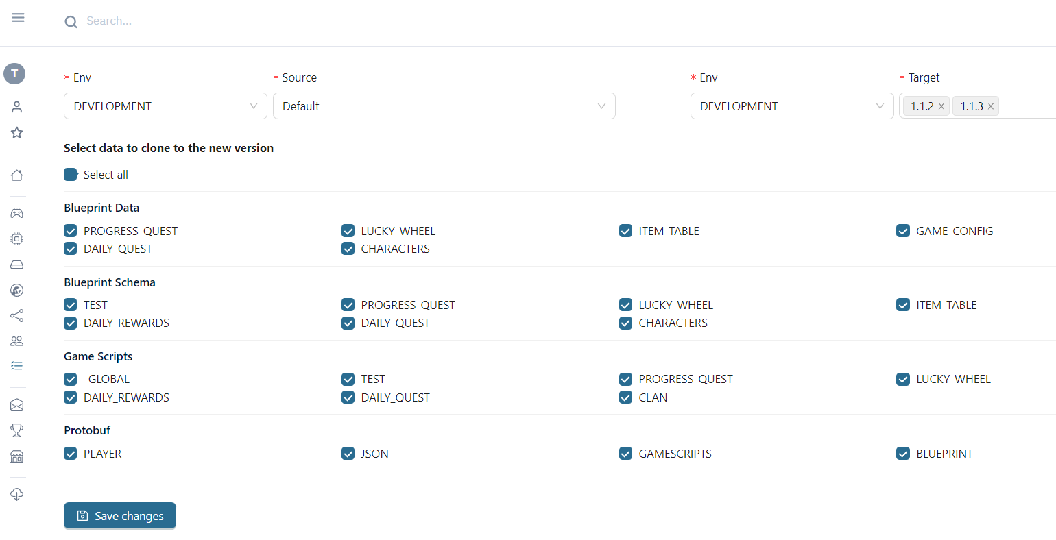The height and width of the screenshot is (540, 1056).
Task: Open the globe icon section
Action: (17, 291)
